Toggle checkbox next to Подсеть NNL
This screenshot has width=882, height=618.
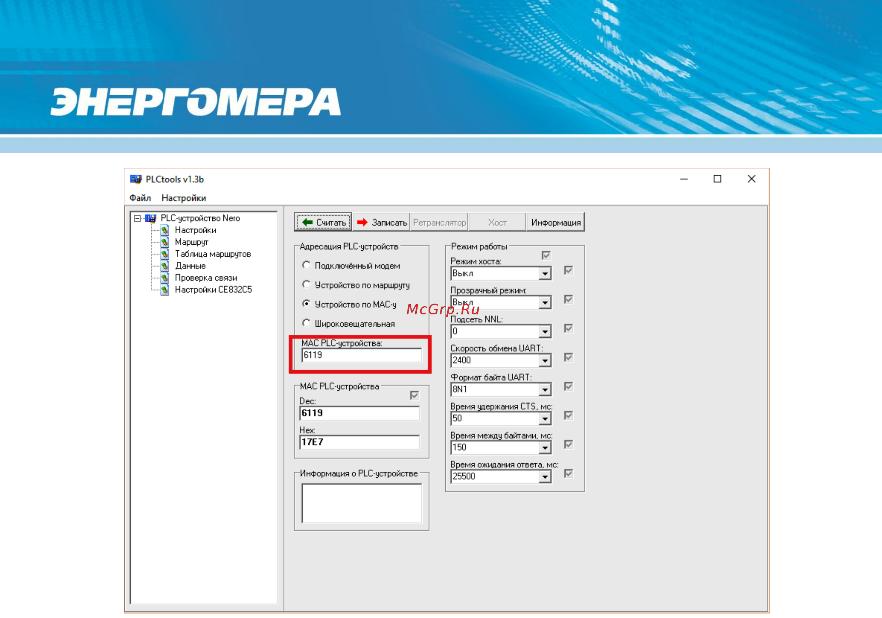pos(569,328)
